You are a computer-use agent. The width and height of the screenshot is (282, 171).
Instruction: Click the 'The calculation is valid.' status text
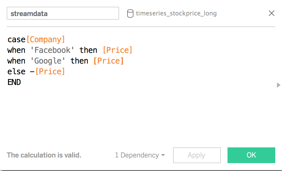[x=44, y=155]
